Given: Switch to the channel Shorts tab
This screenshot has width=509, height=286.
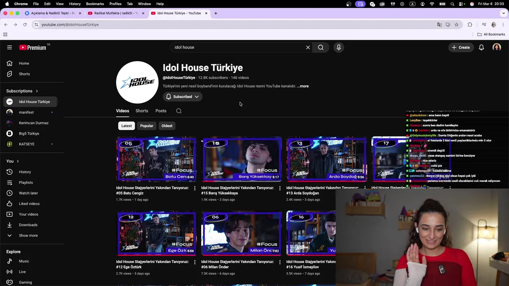Looking at the screenshot, I should [x=142, y=111].
